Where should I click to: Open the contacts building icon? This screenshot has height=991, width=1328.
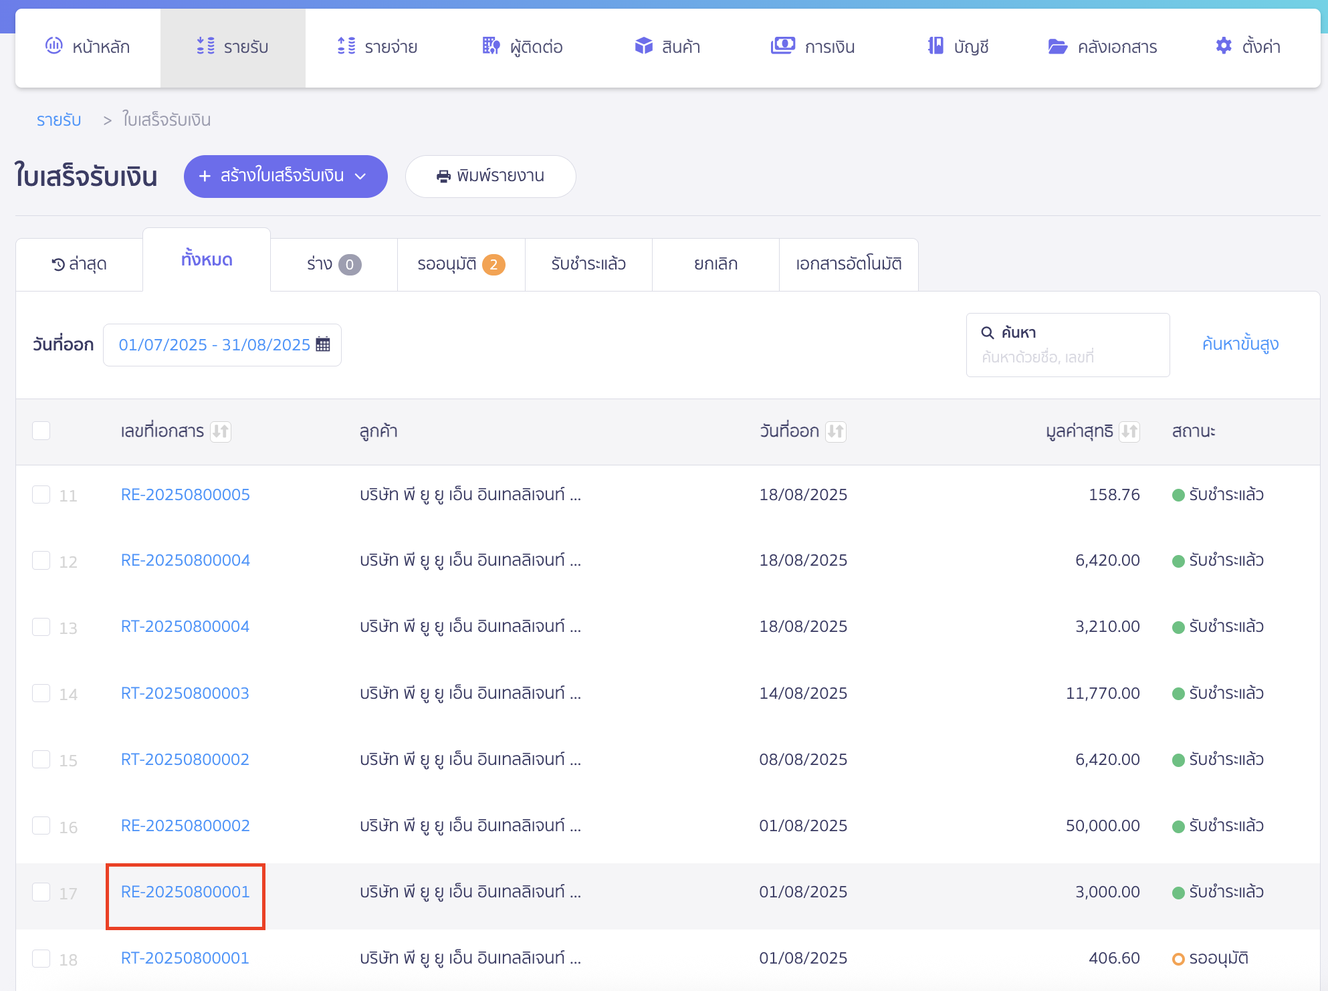pos(491,46)
